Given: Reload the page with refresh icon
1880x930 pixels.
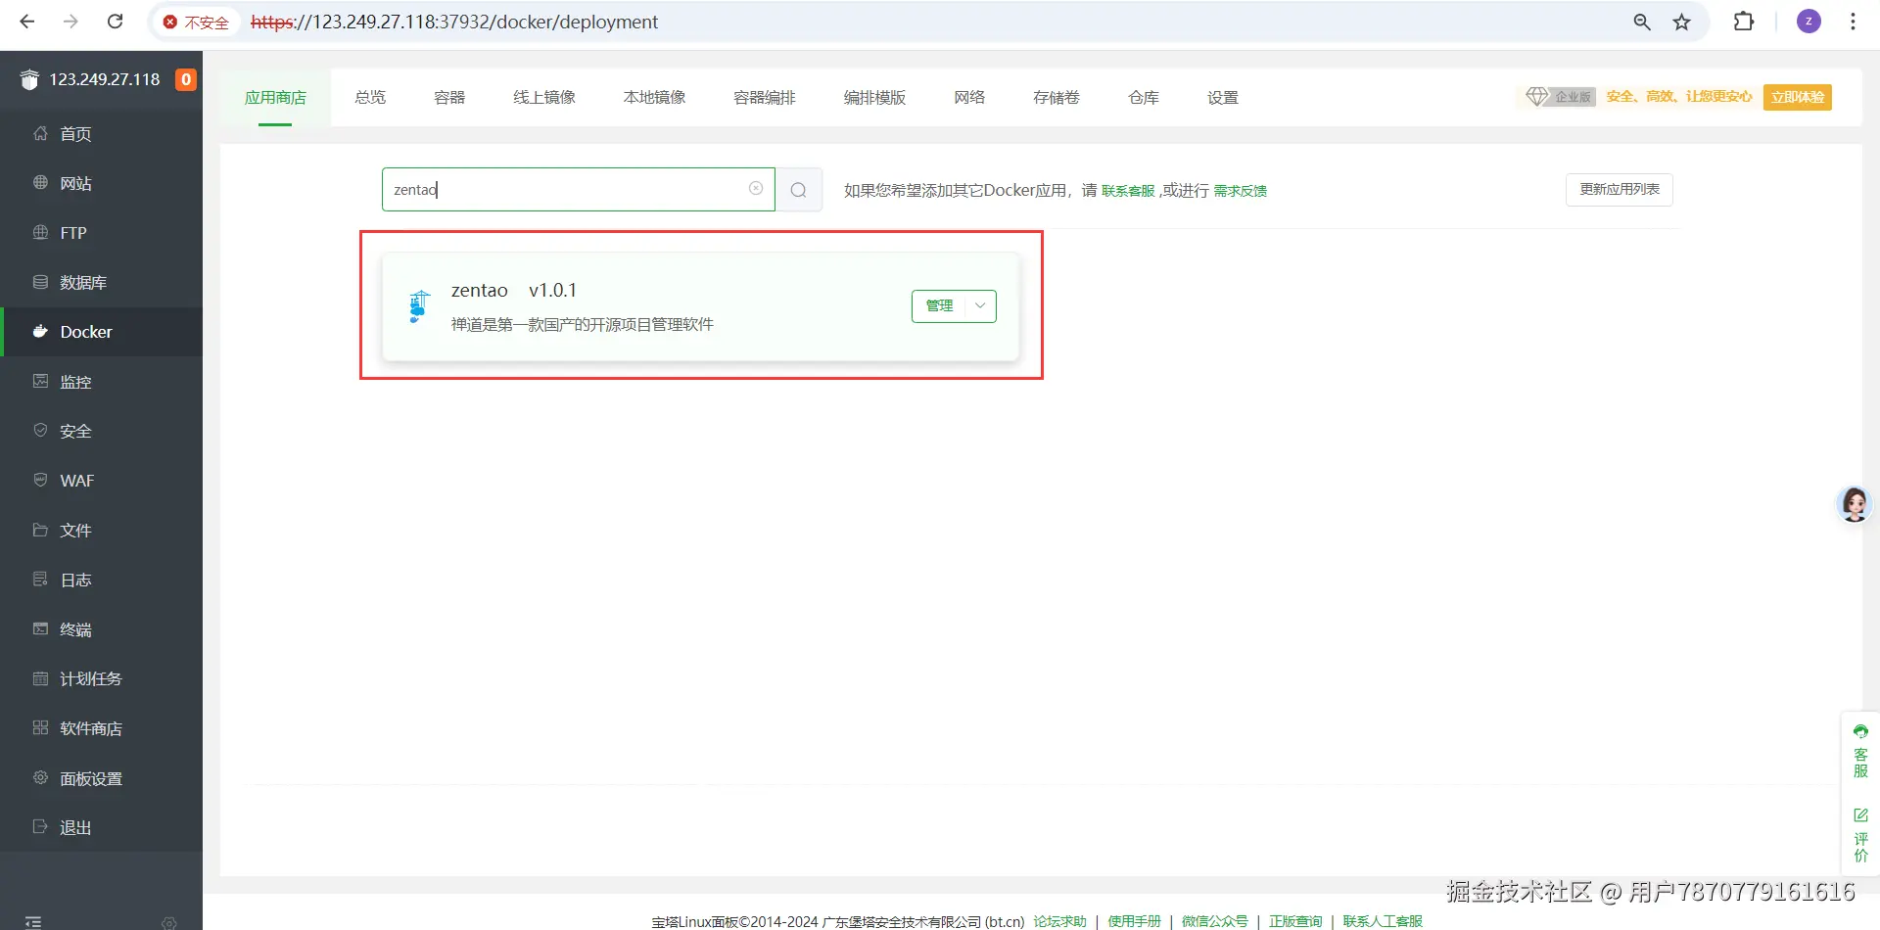Looking at the screenshot, I should coord(115,22).
